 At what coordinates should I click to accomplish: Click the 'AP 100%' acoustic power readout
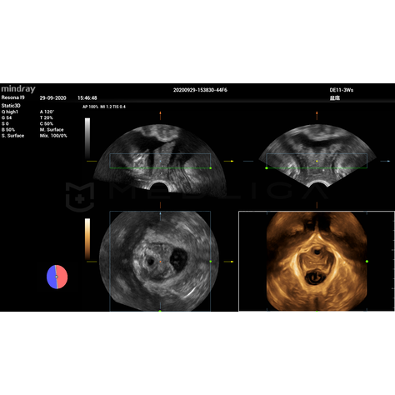tap(90, 107)
